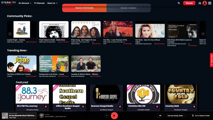Viewport: 213px width, 120px height.
Task: Open the user profile avatar icon
Action: [x=204, y=3]
